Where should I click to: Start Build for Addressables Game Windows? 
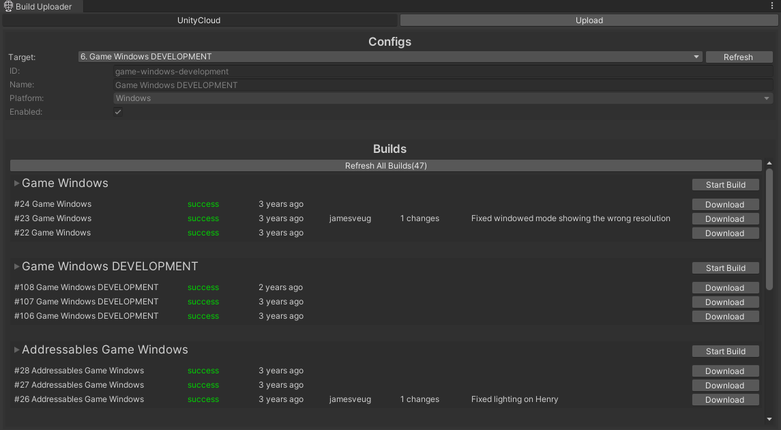pos(725,351)
